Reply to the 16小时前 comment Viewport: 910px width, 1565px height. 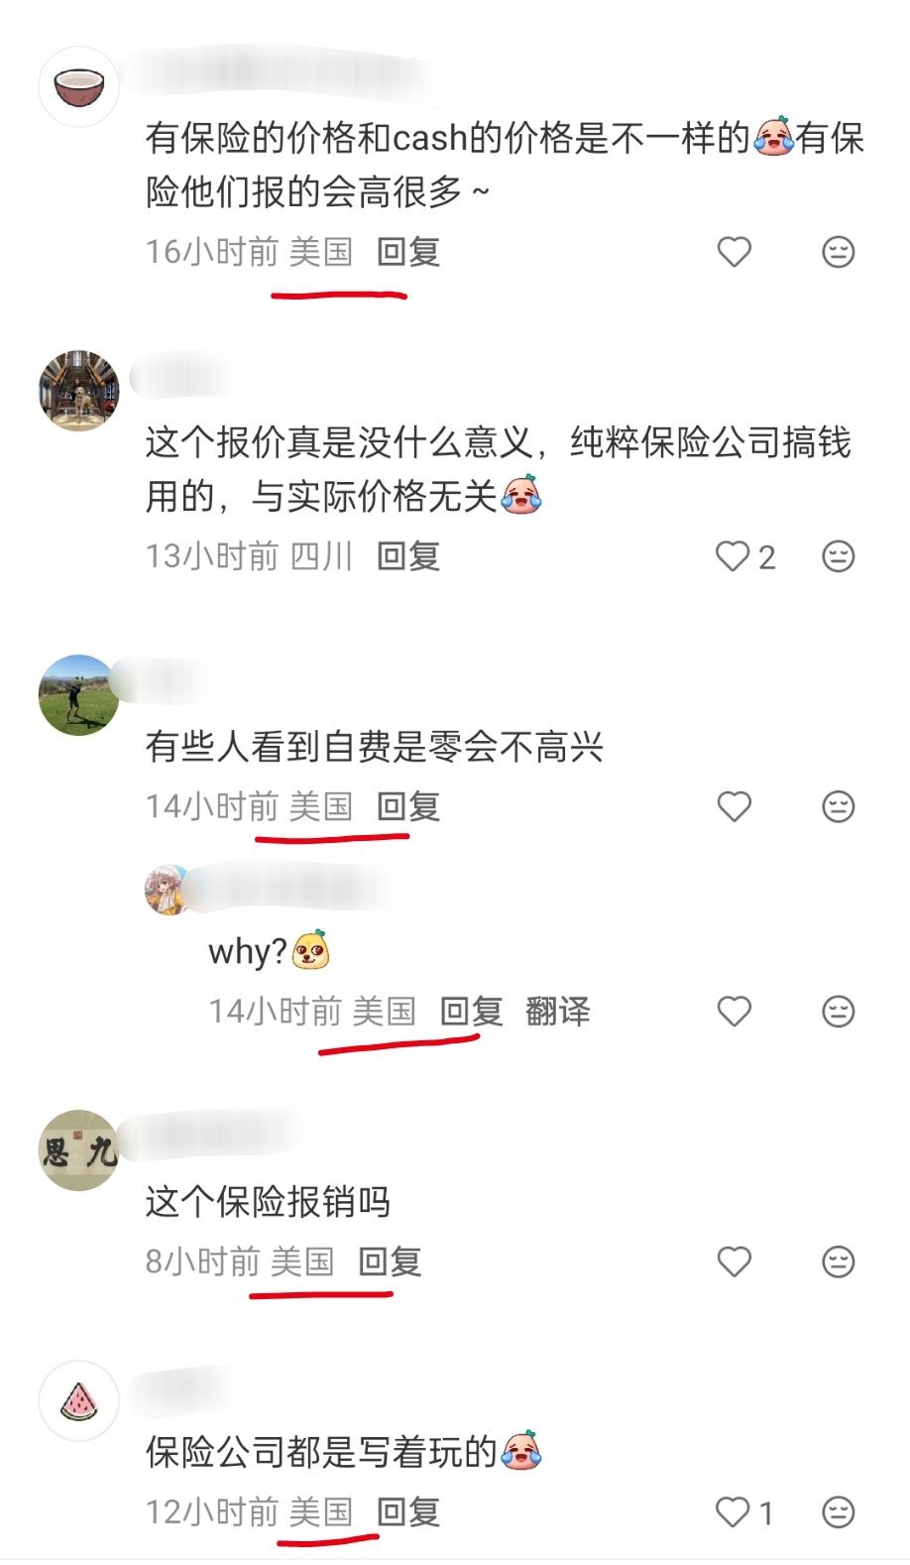[408, 252]
